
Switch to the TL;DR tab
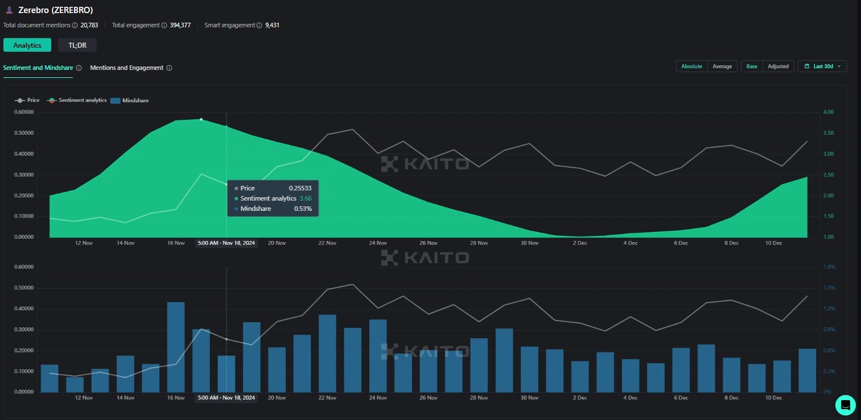coord(77,45)
